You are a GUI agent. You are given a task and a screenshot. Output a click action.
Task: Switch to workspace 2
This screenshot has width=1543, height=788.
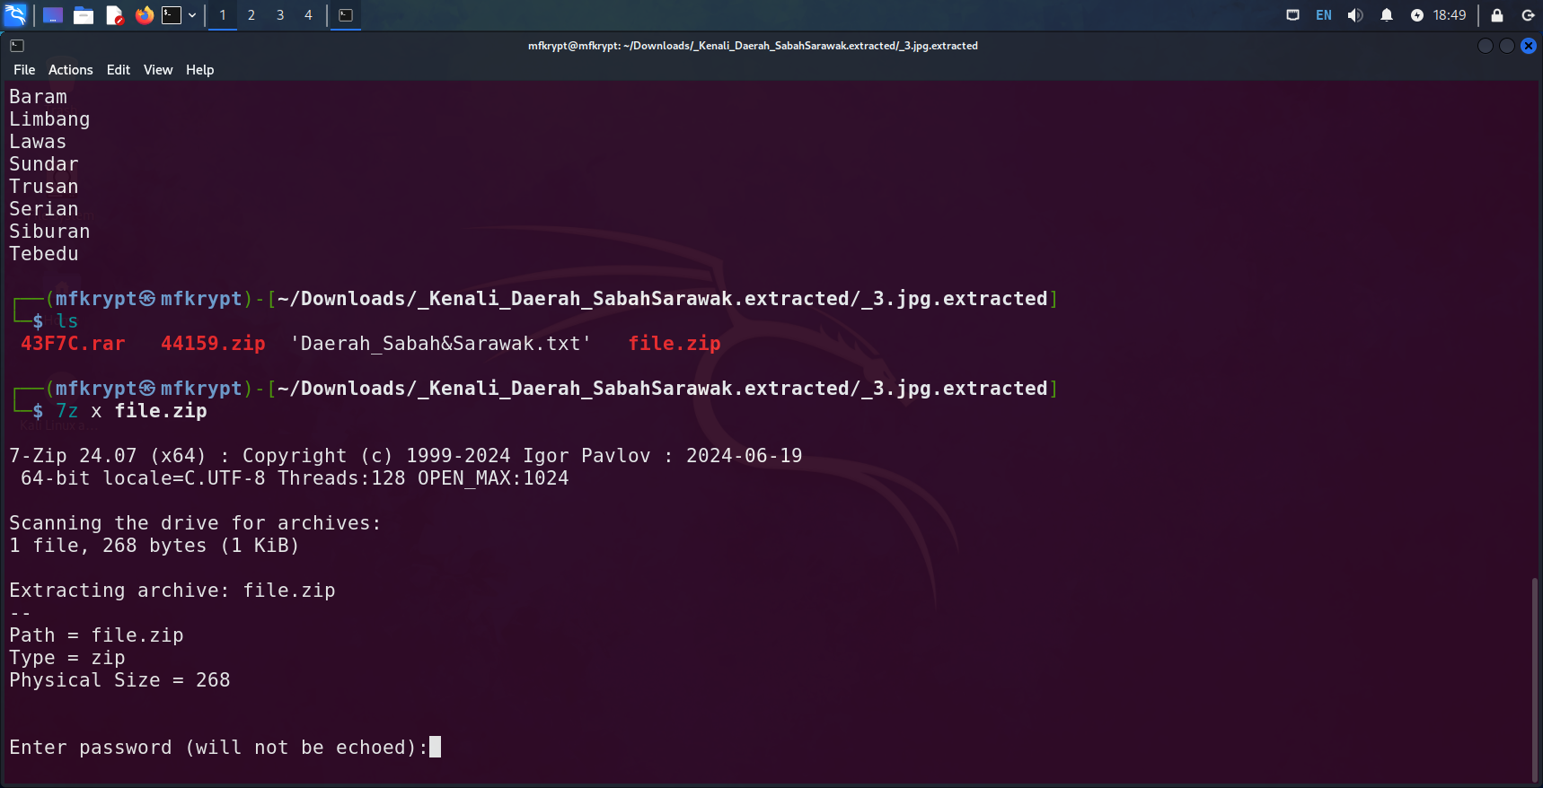click(x=251, y=15)
